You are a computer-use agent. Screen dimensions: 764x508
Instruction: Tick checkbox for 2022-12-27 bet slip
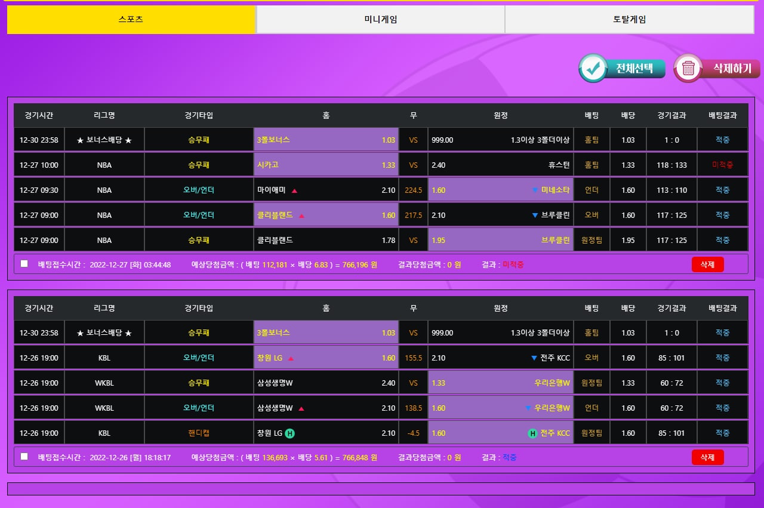point(24,264)
